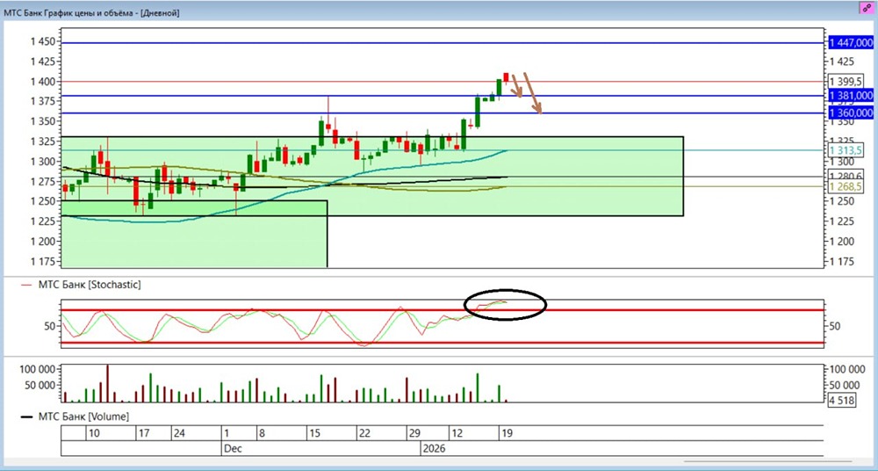Click the tallest dark-red volume bar near 100 000
This screenshot has width=878, height=471.
[107, 383]
